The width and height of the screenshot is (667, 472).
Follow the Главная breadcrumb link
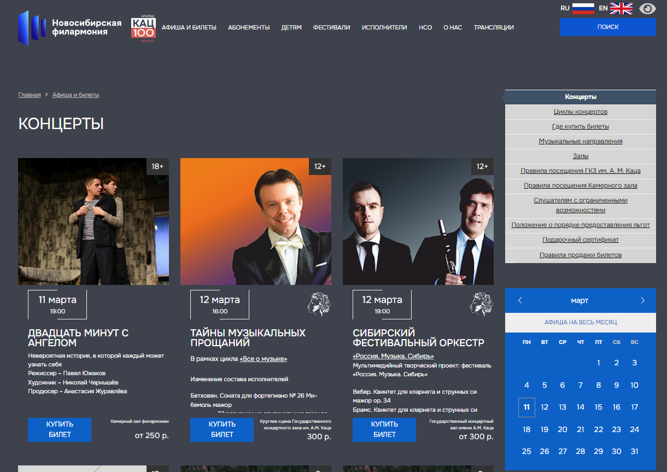30,95
